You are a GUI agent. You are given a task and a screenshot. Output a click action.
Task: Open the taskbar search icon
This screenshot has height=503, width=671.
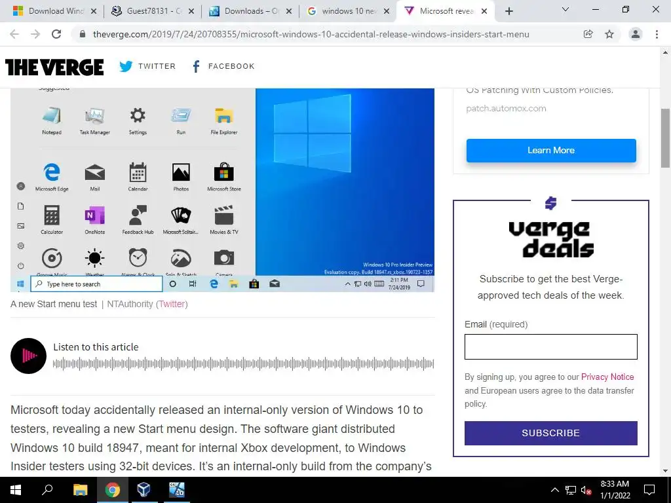47,490
